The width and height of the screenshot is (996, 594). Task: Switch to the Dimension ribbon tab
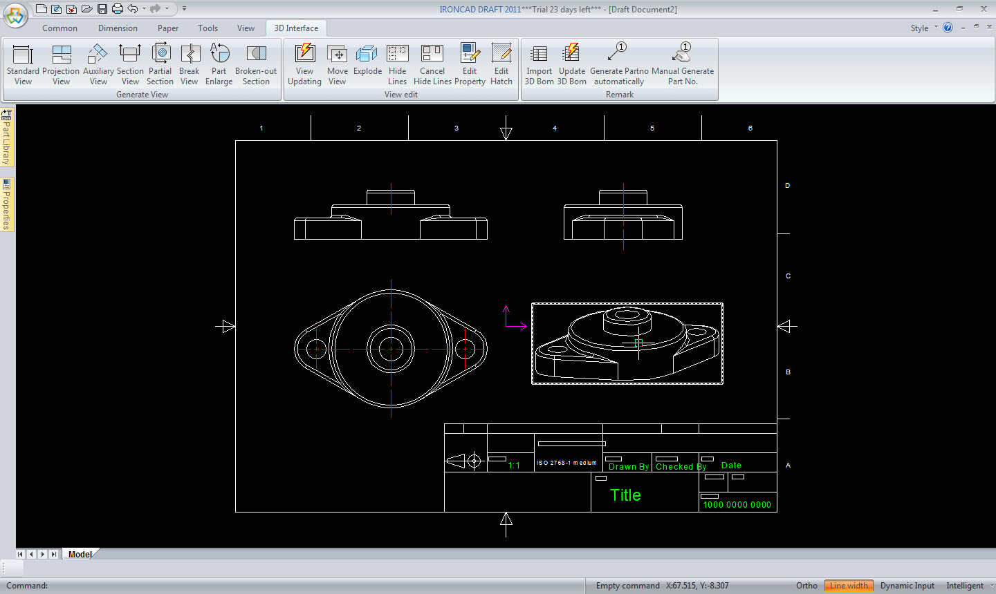point(118,28)
